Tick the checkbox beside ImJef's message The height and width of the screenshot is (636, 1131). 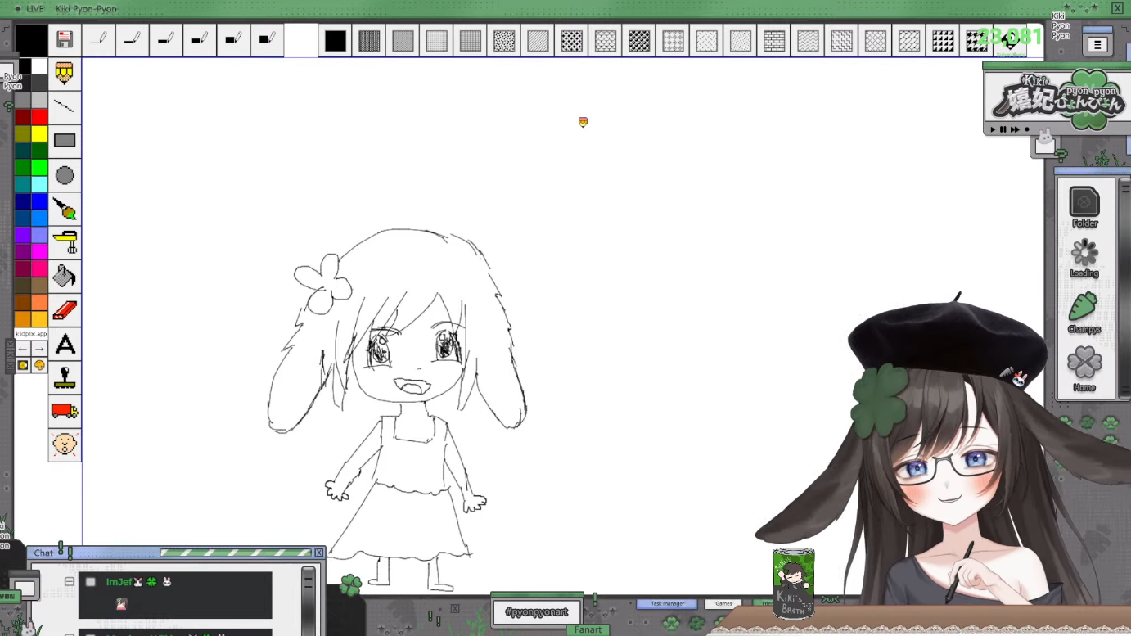91,582
